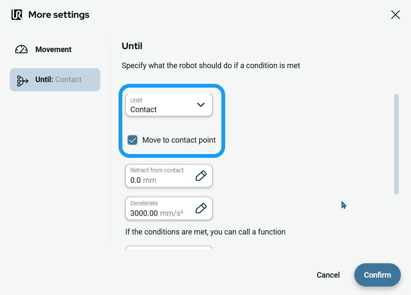
Task: Expand the chevron arrow beside Contact
Action: (201, 105)
